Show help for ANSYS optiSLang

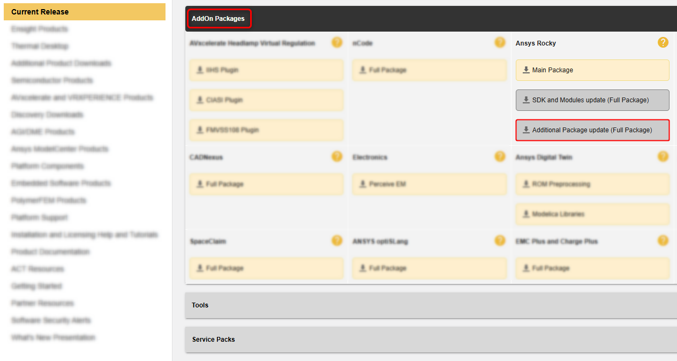[500, 240]
